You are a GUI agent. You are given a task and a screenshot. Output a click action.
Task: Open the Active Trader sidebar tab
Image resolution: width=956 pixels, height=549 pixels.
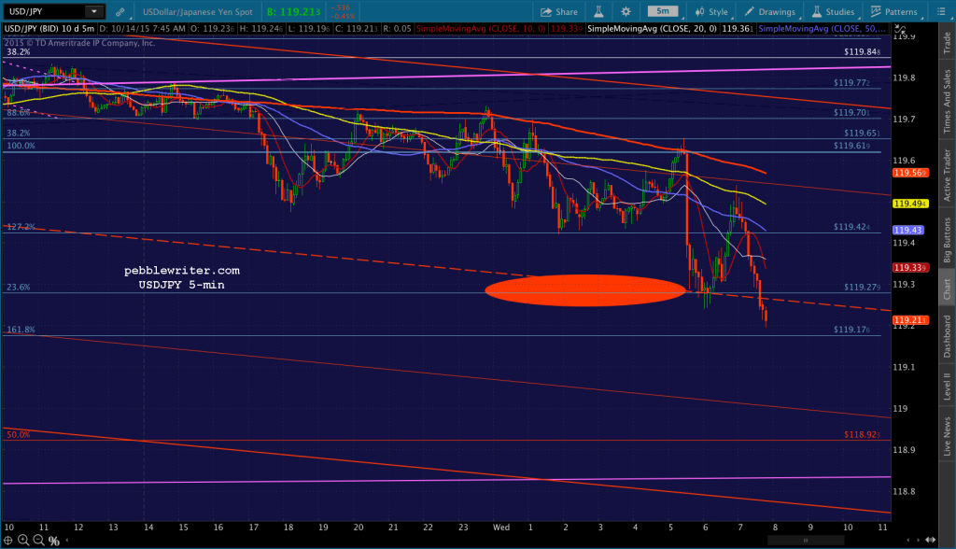click(x=947, y=176)
